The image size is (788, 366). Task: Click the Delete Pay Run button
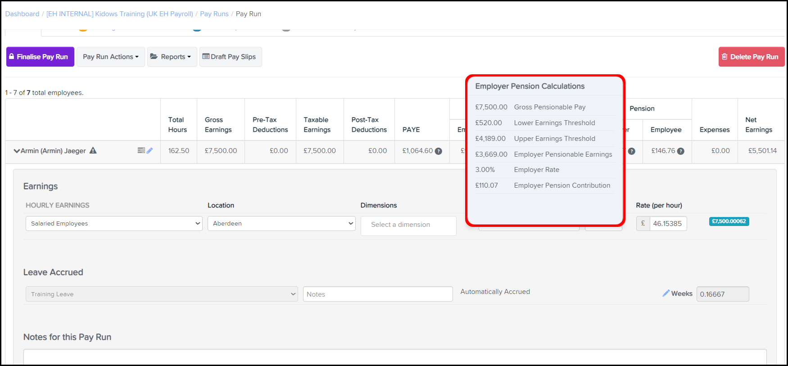(751, 57)
